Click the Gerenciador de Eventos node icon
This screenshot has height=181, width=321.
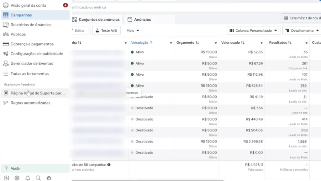tap(6, 63)
